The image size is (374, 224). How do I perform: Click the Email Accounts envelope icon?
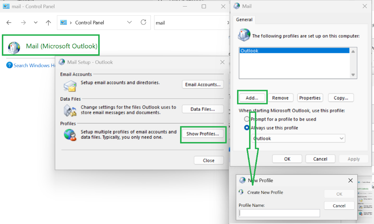click(x=70, y=86)
